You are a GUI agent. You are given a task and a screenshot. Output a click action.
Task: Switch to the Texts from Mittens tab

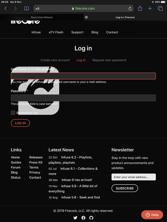42,17
